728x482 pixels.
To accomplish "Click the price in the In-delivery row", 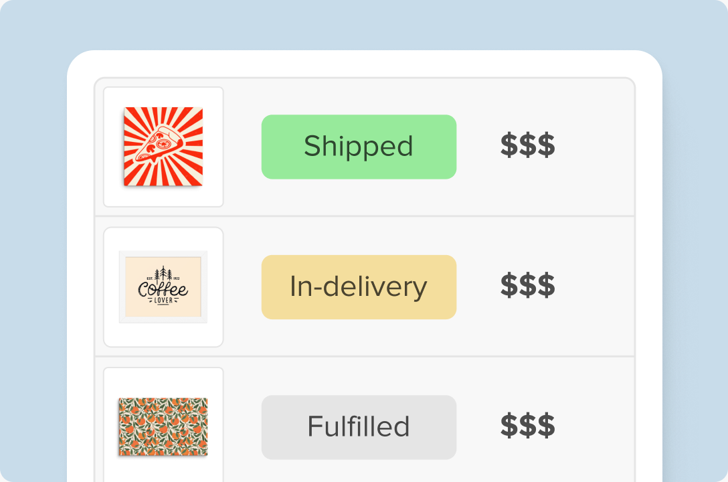I will (527, 286).
